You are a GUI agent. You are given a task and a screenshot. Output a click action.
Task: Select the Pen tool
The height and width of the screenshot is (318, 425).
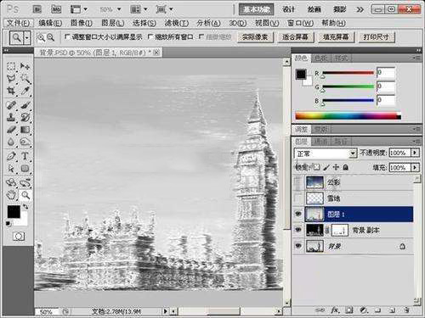(11, 156)
